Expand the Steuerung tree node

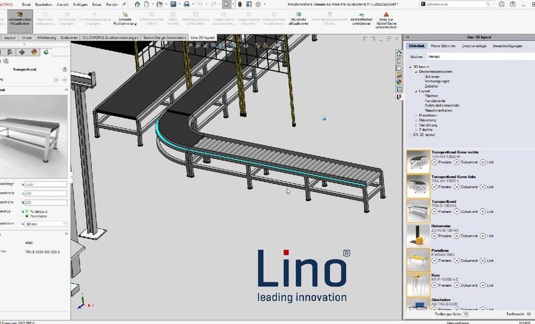pyautogui.click(x=416, y=120)
